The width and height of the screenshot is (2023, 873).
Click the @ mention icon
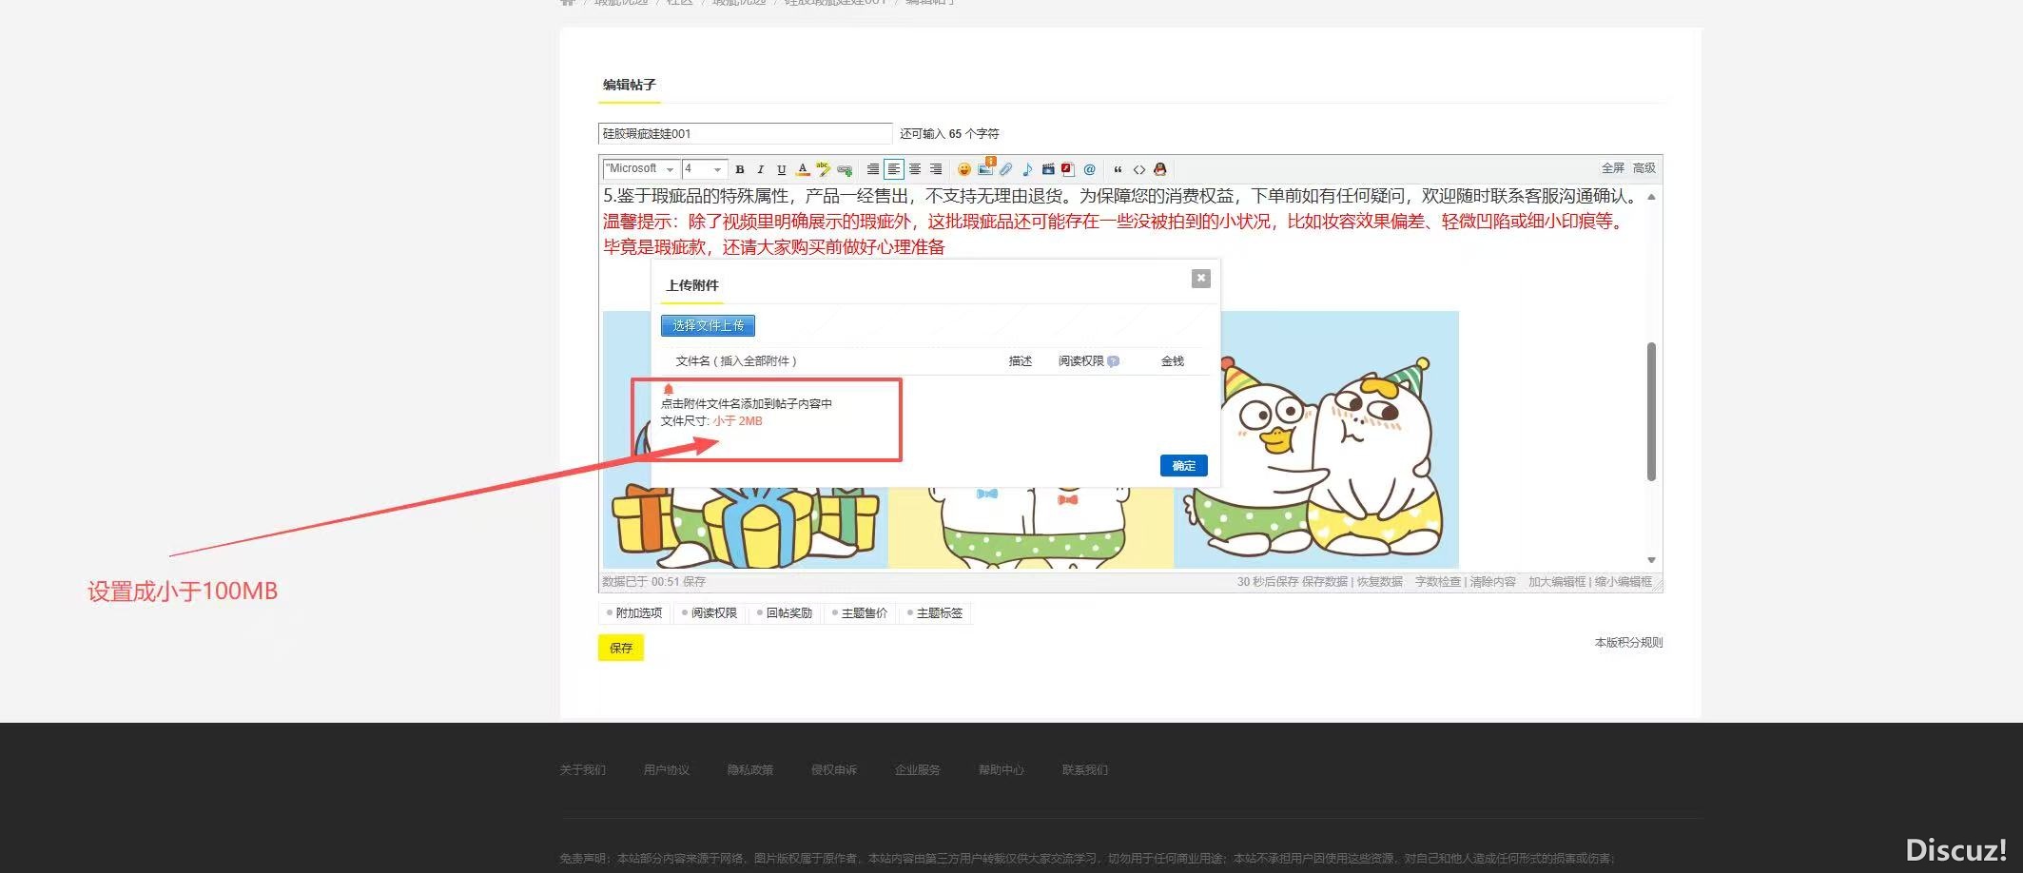click(x=1089, y=169)
